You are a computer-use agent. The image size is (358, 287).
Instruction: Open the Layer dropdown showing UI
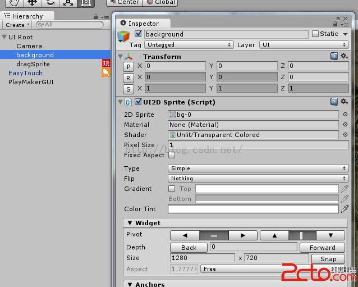(304, 45)
